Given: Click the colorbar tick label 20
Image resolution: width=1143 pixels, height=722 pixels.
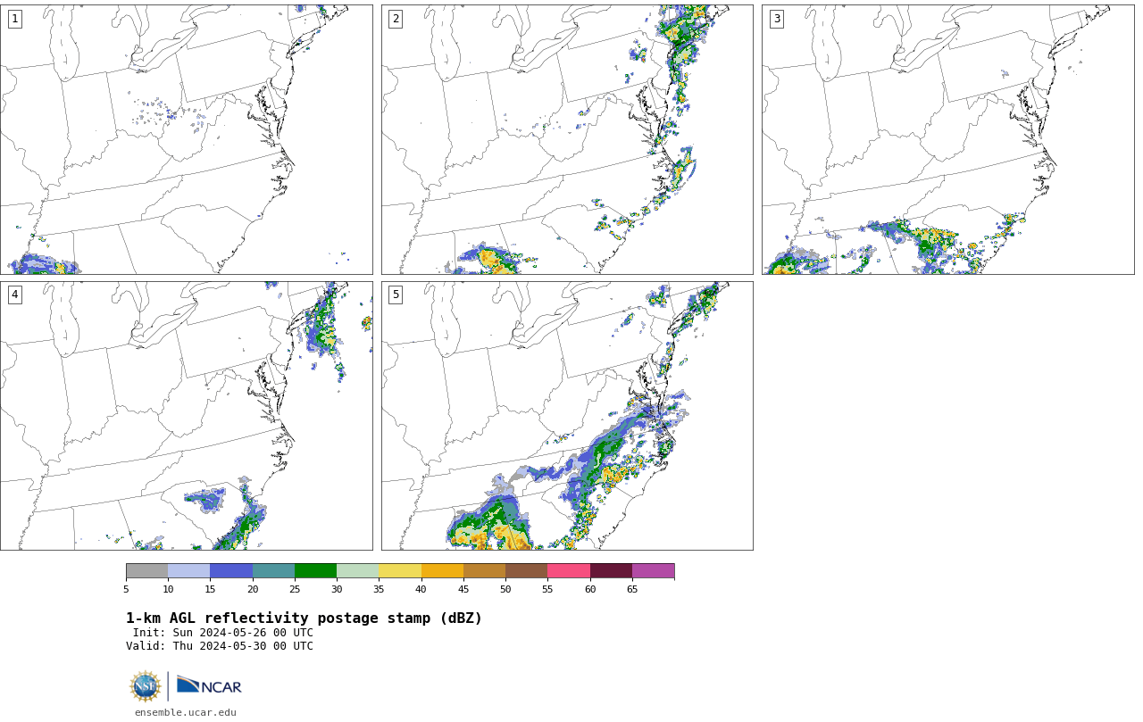Looking at the screenshot, I should pyautogui.click(x=253, y=589).
